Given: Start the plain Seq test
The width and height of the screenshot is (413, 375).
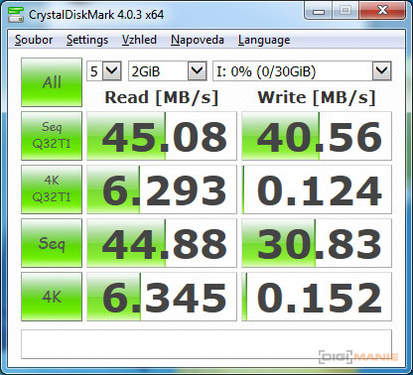Looking at the screenshot, I should (52, 243).
